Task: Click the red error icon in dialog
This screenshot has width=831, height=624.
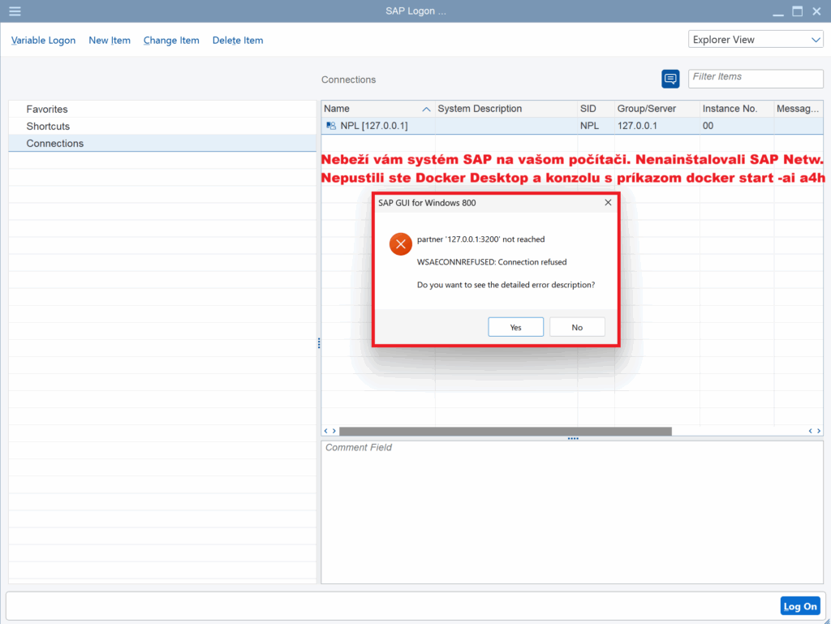Action: [401, 244]
